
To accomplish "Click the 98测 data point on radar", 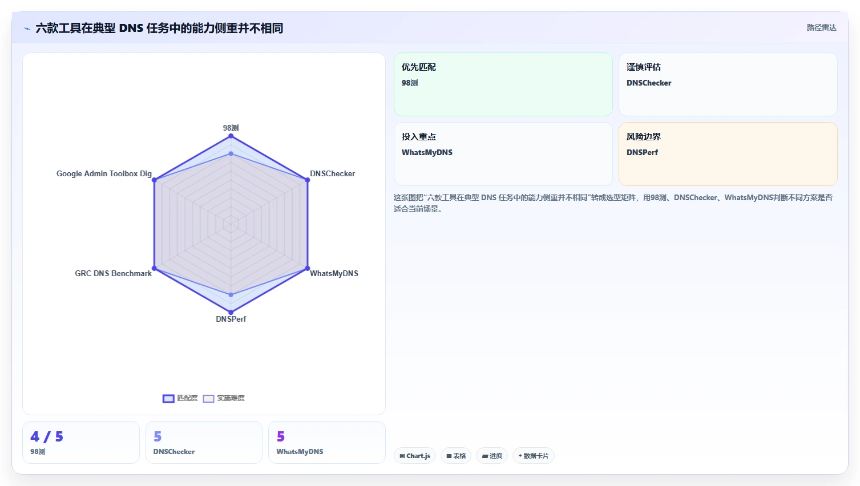I will 231,136.
